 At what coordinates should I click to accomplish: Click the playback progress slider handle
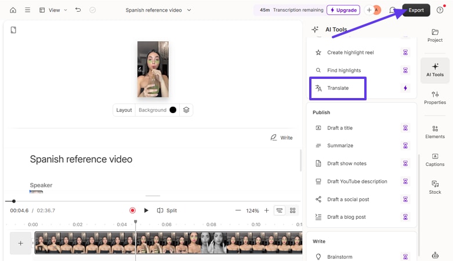(14, 201)
